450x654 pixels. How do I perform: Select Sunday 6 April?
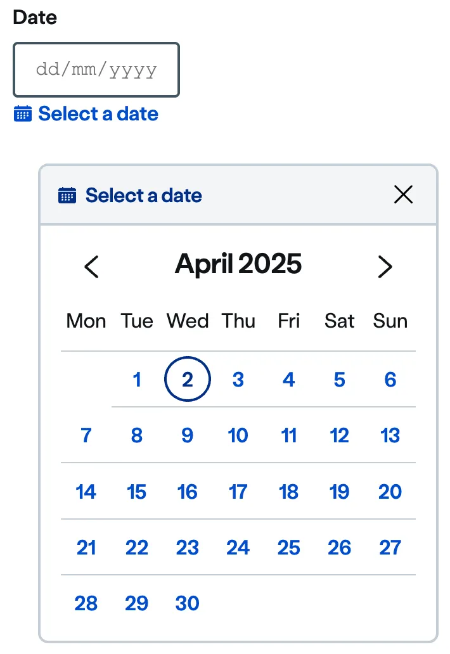390,380
